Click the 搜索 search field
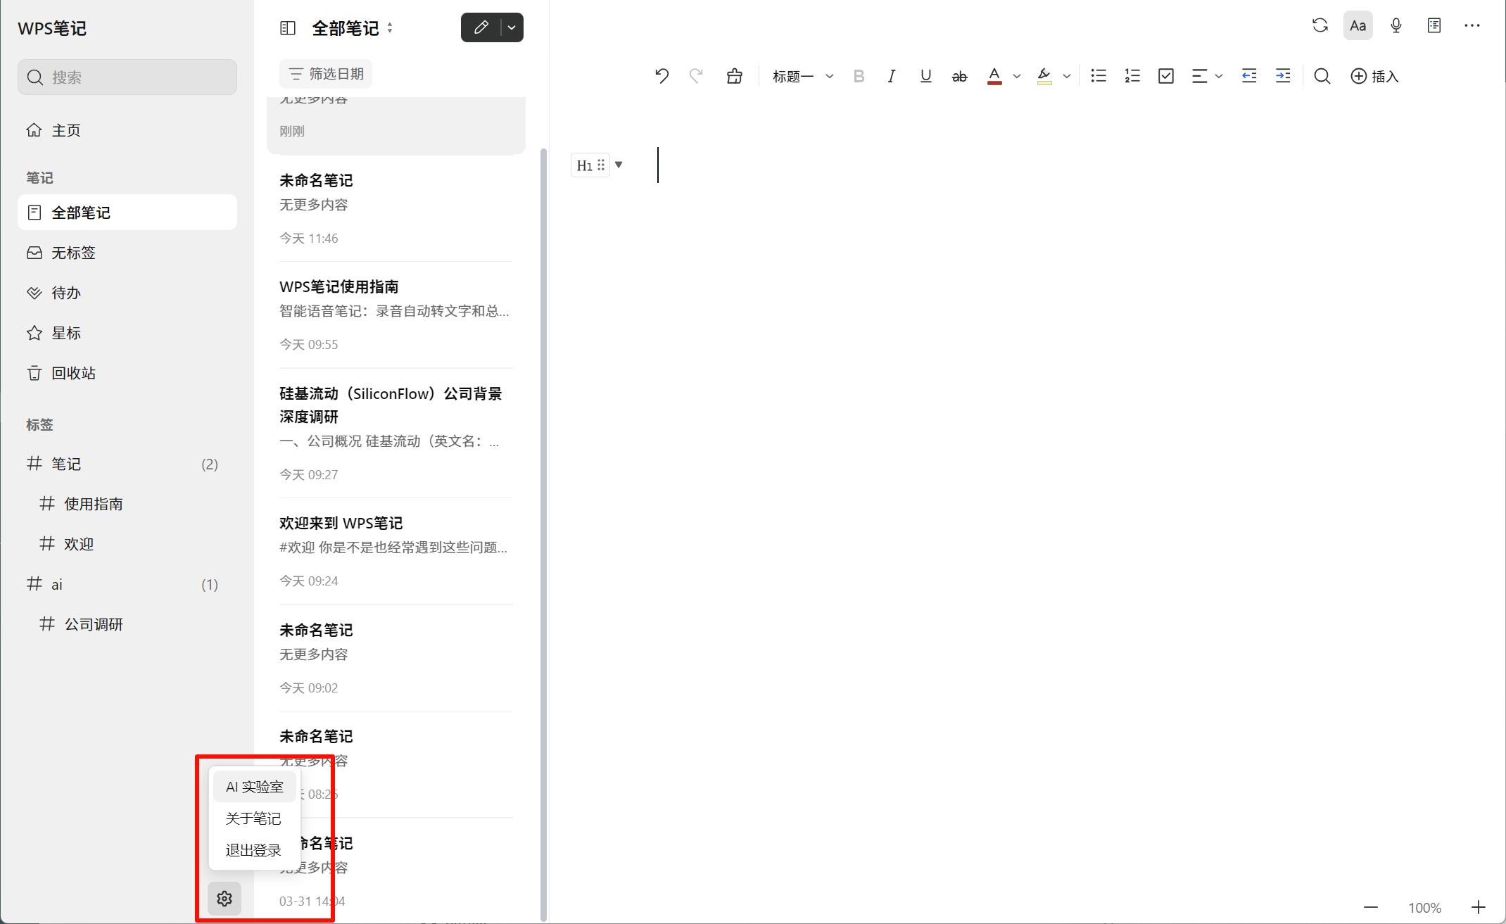 coord(127,77)
